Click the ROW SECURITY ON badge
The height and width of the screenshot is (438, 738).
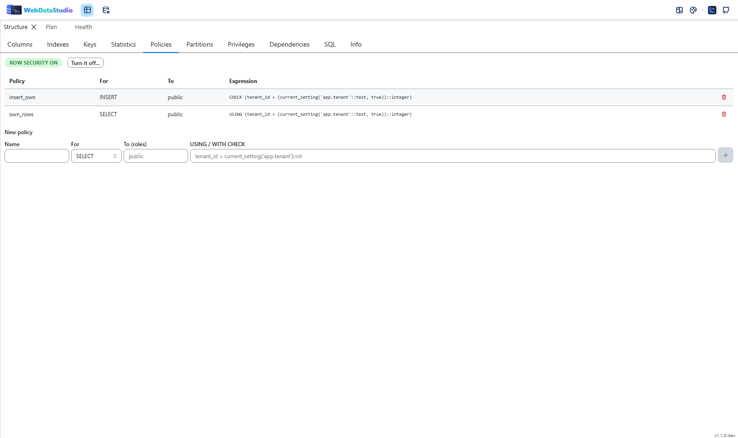[x=34, y=63]
